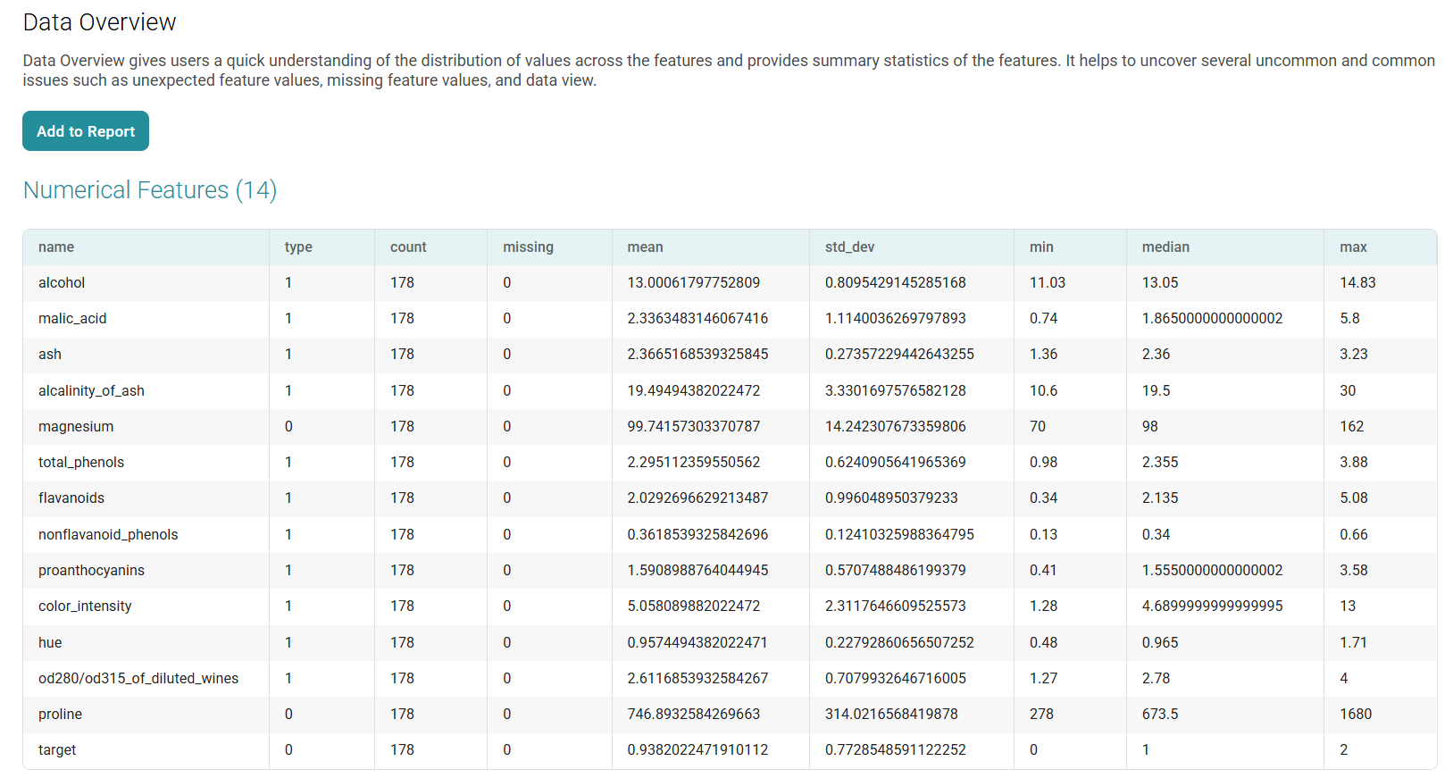Image resolution: width=1453 pixels, height=778 pixels.
Task: Click the malic_acid feature name
Action: pos(72,319)
